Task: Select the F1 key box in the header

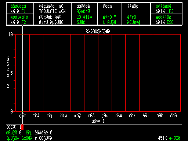Action: point(20,8)
